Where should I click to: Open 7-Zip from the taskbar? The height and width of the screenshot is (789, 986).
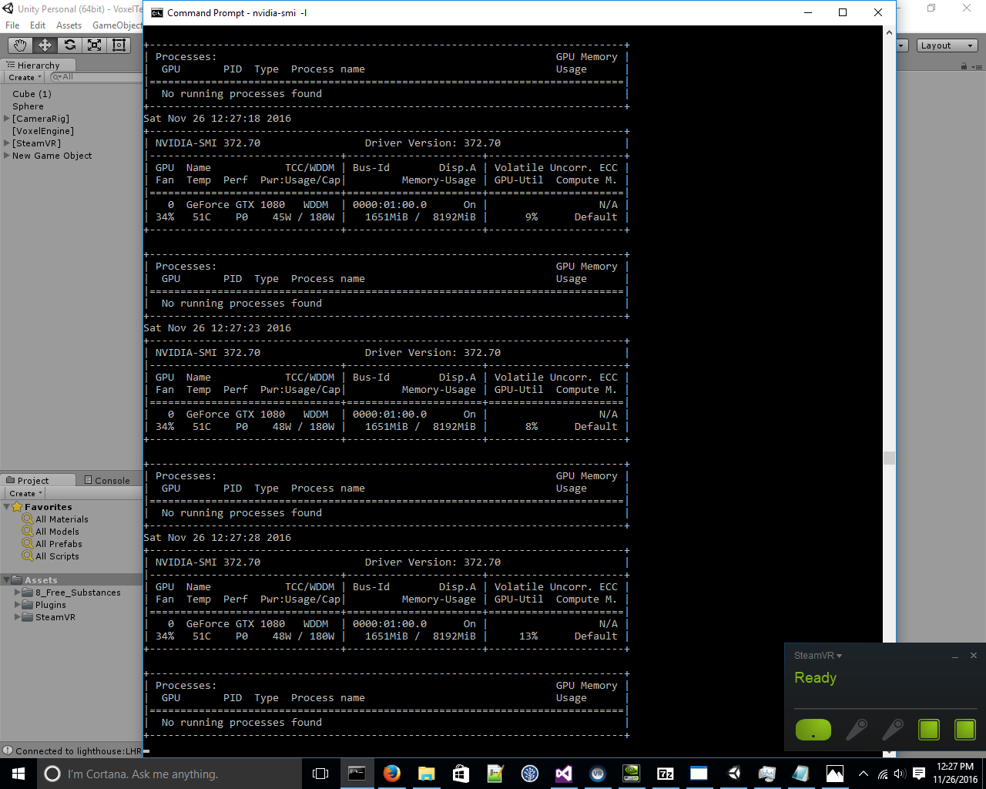pyautogui.click(x=666, y=773)
